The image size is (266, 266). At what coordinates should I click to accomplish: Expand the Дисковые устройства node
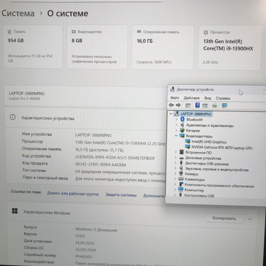(176, 157)
